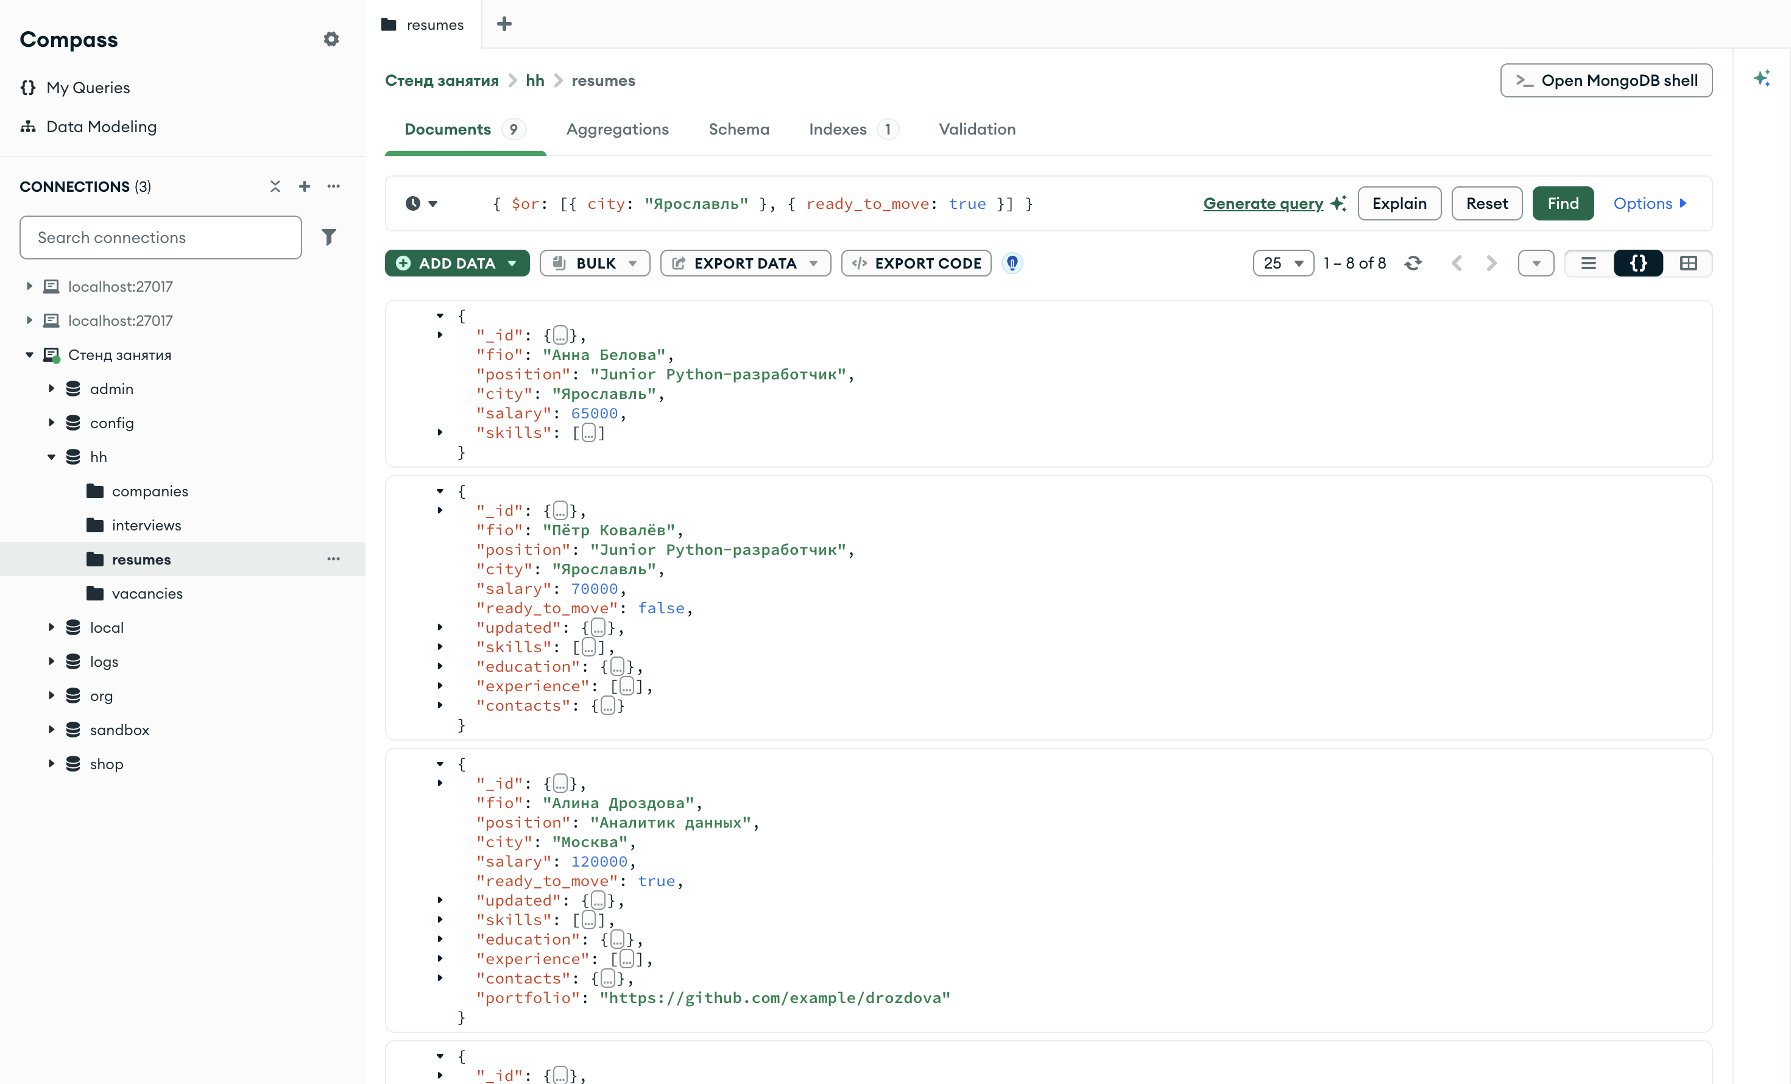Switch to JSON view
Image resolution: width=1791 pixels, height=1084 pixels.
tap(1638, 263)
